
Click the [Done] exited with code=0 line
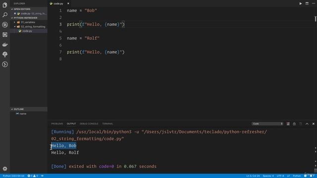pos(104,167)
